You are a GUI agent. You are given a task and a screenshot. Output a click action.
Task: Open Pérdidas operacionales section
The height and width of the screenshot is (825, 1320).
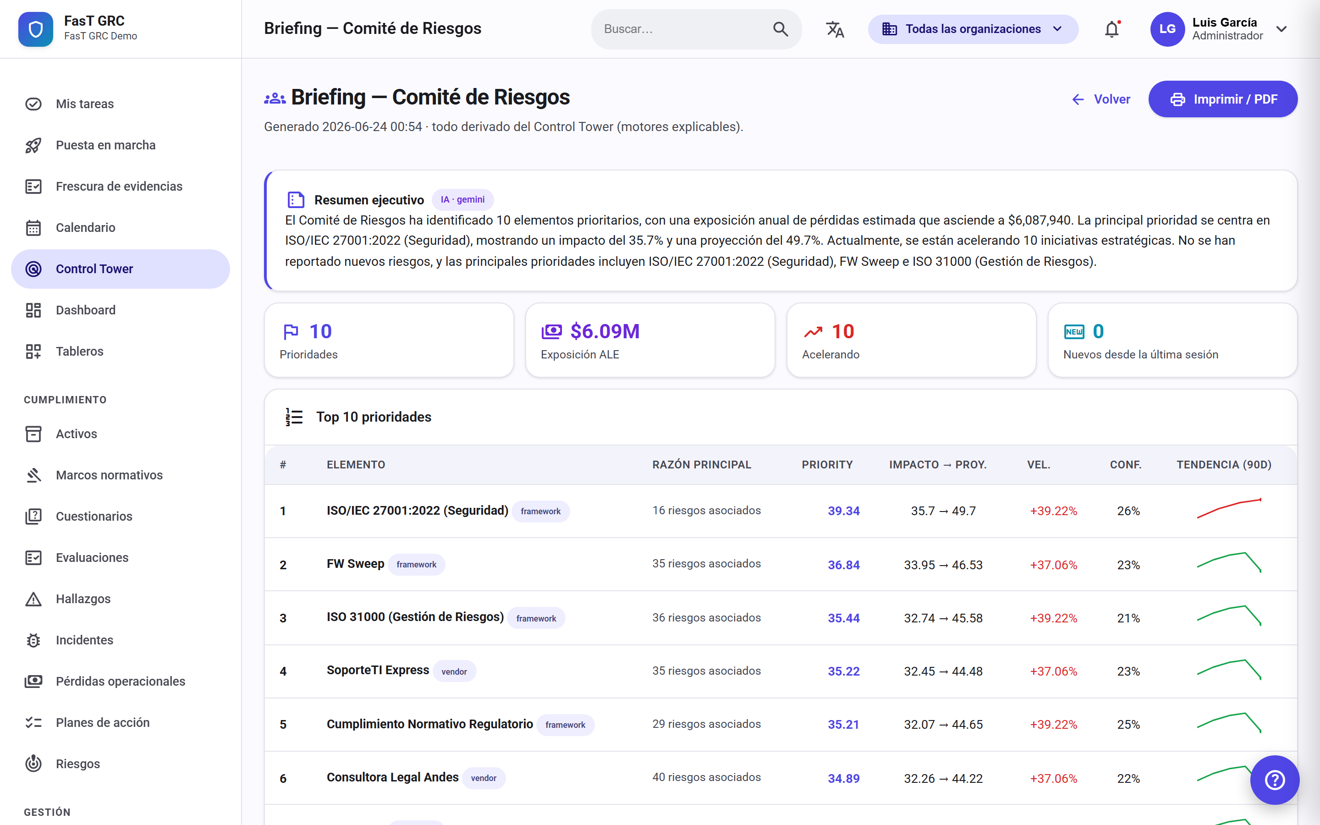pos(121,681)
